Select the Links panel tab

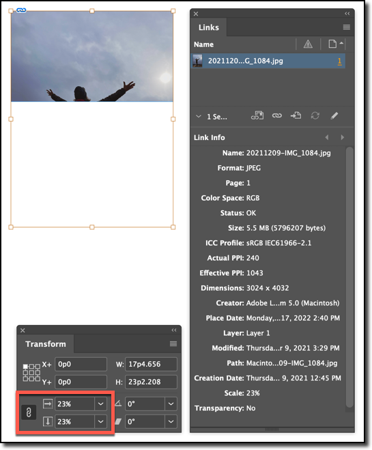(208, 27)
